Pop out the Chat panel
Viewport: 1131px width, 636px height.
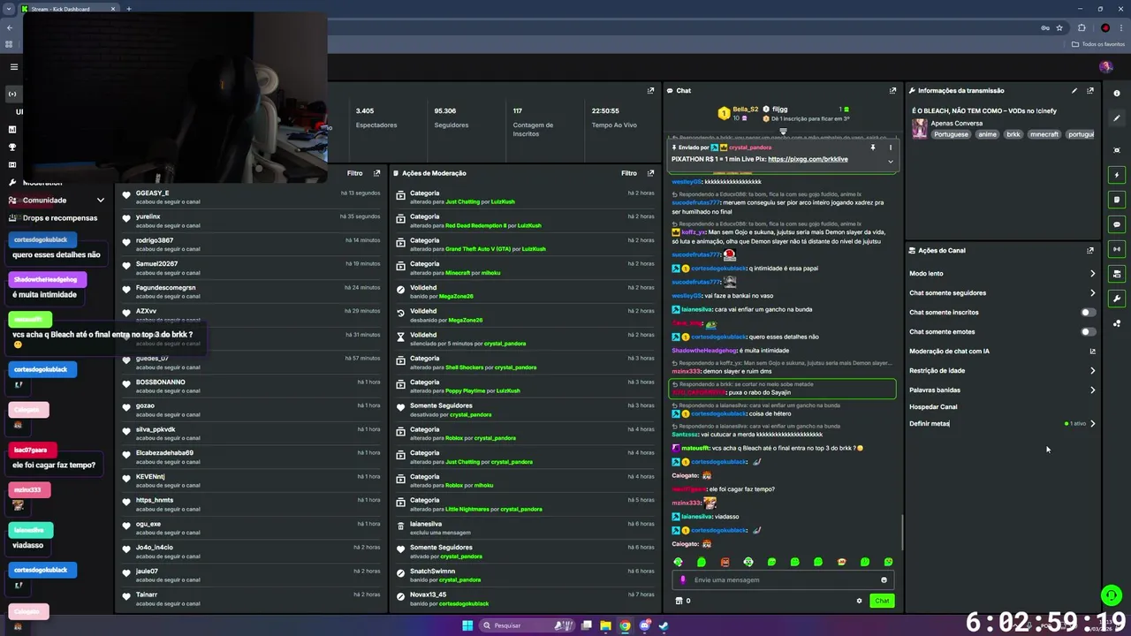tap(892, 90)
